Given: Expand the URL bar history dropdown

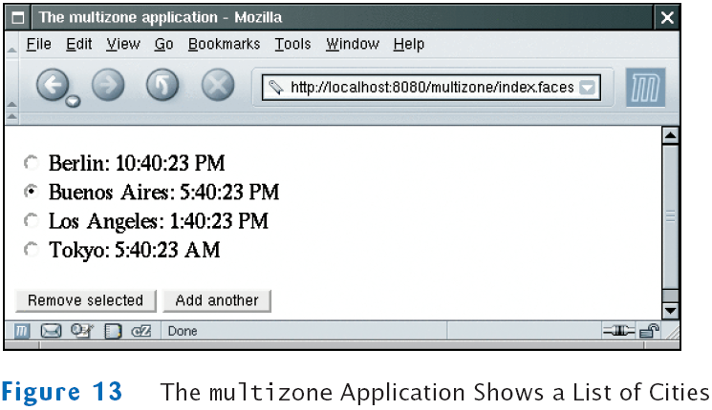Looking at the screenshot, I should point(589,88).
